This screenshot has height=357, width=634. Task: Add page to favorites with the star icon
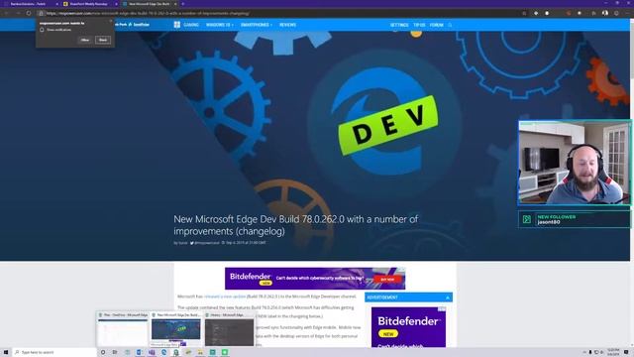click(524, 13)
